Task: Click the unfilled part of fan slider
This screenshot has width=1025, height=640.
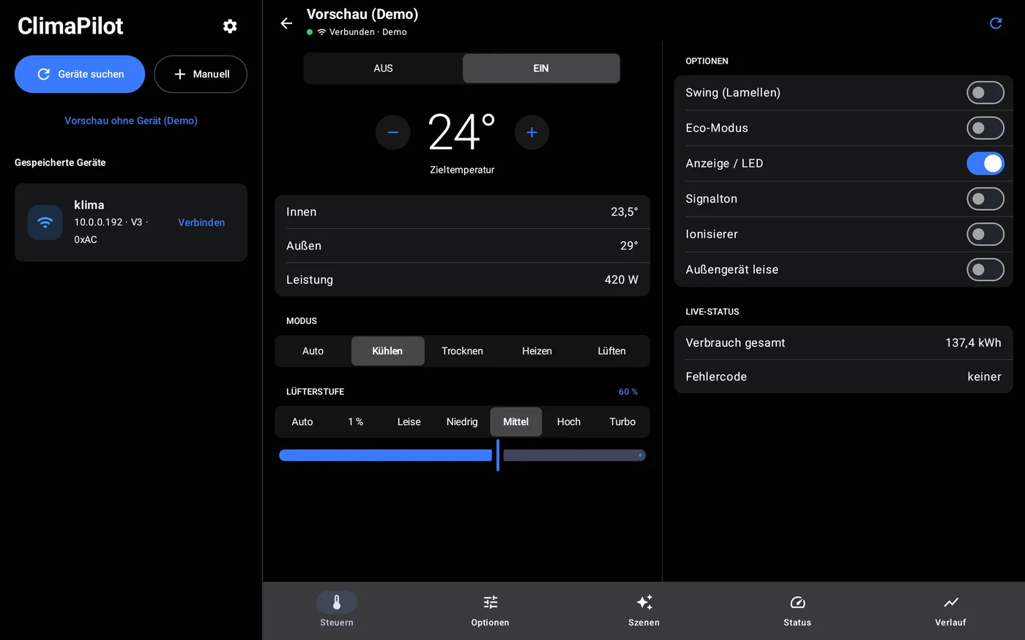Action: pyautogui.click(x=575, y=455)
